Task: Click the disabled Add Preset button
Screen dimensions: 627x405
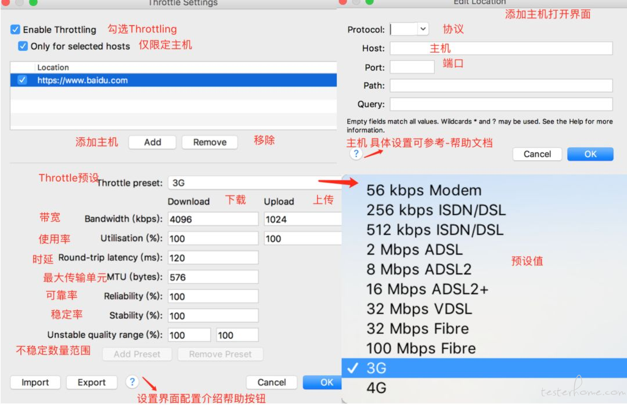Action: point(137,355)
